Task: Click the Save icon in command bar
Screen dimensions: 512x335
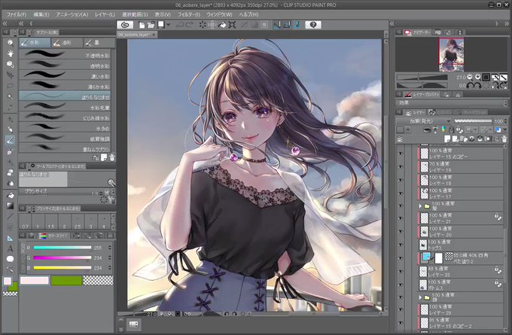Action: [161, 25]
